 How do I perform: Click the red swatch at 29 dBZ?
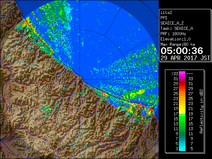pyautogui.click(x=182, y=84)
